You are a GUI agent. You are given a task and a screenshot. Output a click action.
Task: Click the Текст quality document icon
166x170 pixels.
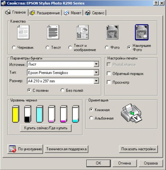(53, 32)
